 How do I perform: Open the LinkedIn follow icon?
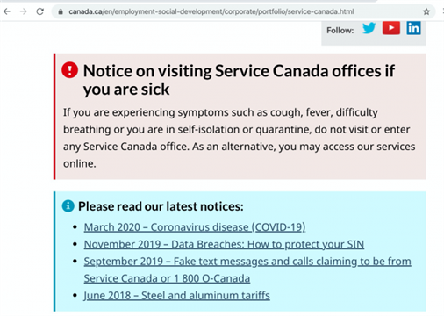(x=413, y=28)
